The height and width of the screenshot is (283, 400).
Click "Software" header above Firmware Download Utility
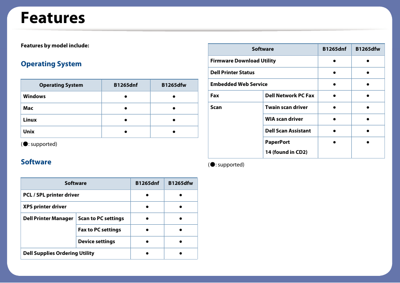click(x=263, y=49)
